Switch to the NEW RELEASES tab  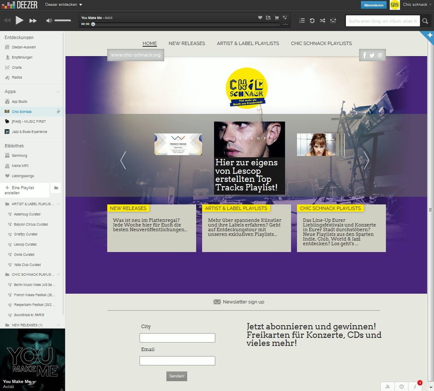click(x=187, y=44)
